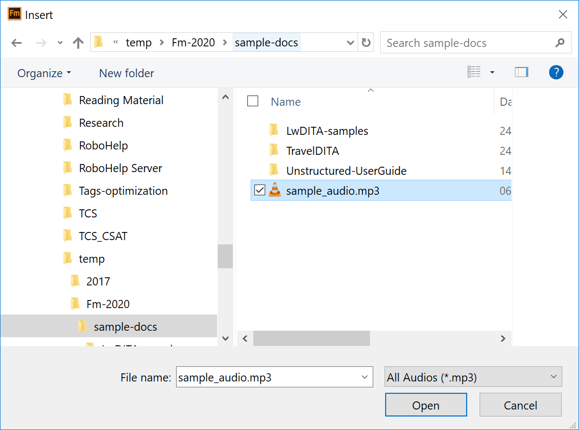
Task: Open help with the question mark icon
Action: (x=556, y=72)
